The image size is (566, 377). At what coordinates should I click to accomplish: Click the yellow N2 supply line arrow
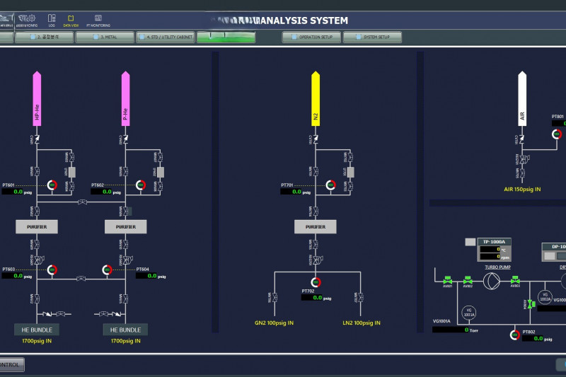point(316,98)
